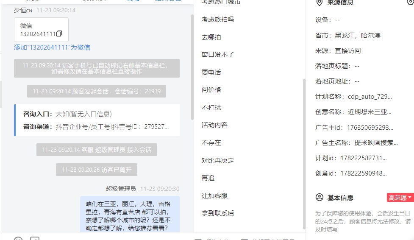Click the 广告主名称 提米映画搜索 value

(x=376, y=143)
